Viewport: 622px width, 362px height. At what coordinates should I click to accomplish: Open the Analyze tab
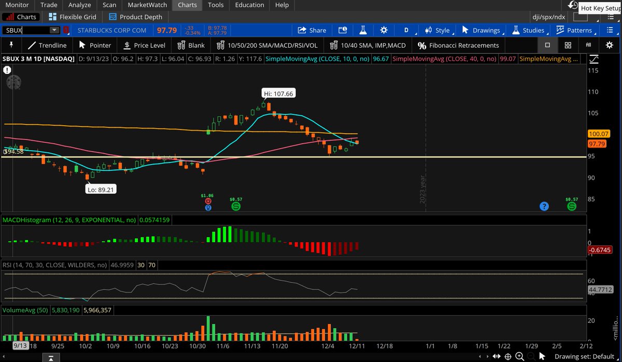click(79, 5)
